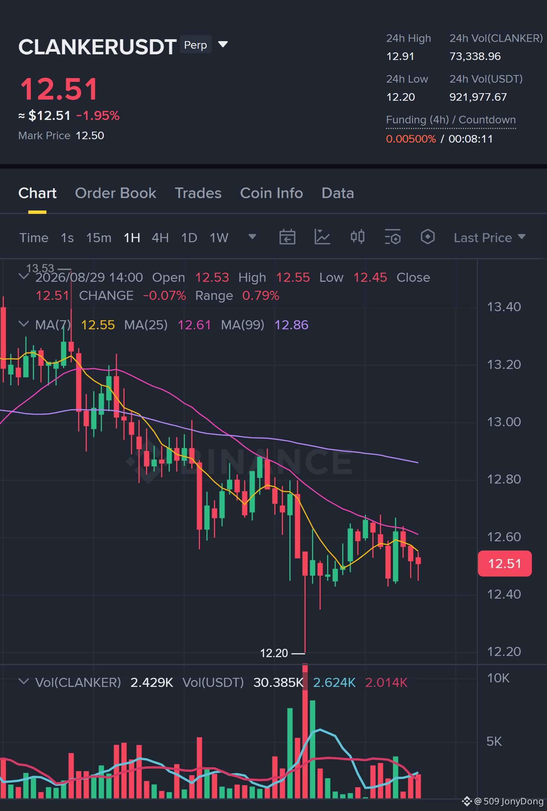
Task: Switch chart type with candlestick icon
Action: click(357, 237)
